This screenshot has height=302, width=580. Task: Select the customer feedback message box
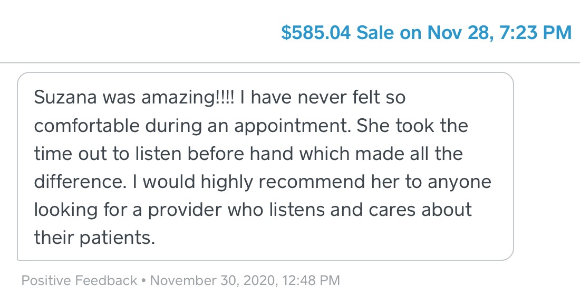pos(265,166)
